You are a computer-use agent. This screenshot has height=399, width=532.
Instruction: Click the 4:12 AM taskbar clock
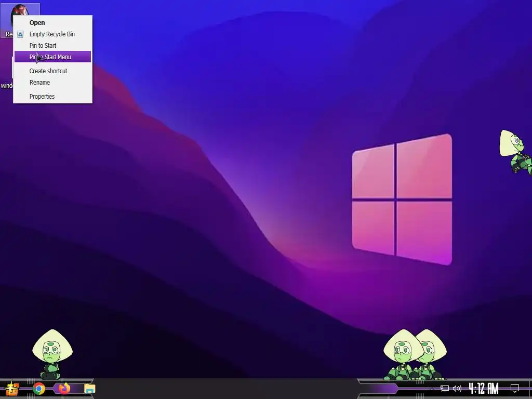point(484,389)
